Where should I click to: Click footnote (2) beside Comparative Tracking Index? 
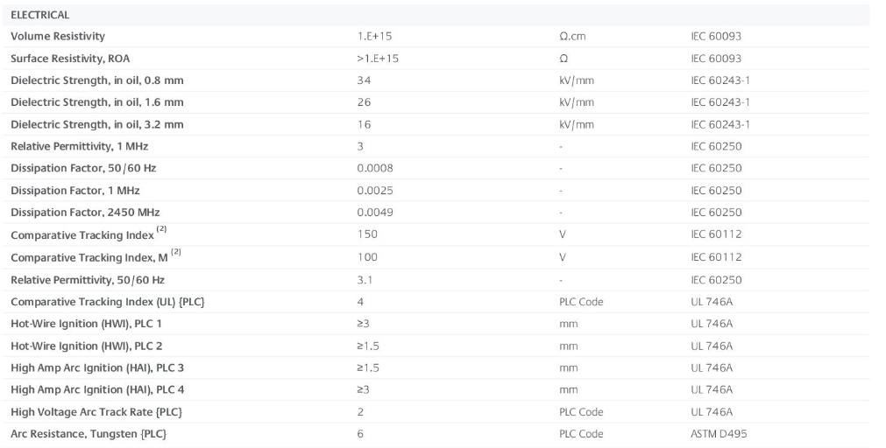click(161, 230)
